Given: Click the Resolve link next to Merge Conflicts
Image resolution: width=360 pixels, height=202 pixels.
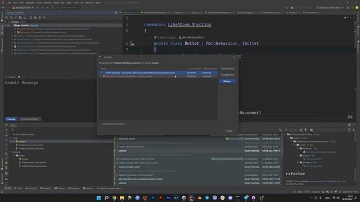Looking at the screenshot, I should 34,25.
